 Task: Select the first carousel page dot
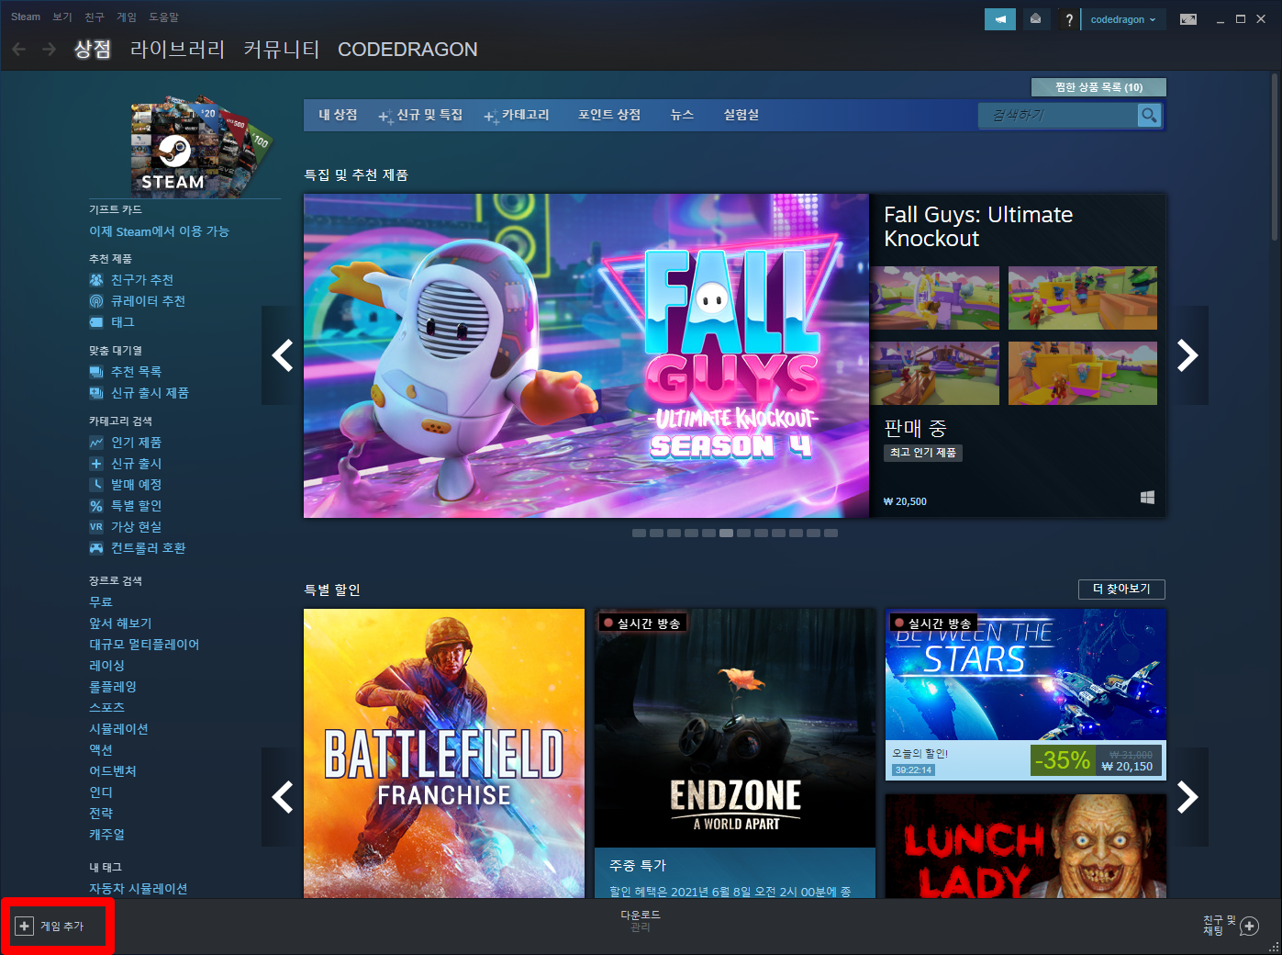click(639, 533)
